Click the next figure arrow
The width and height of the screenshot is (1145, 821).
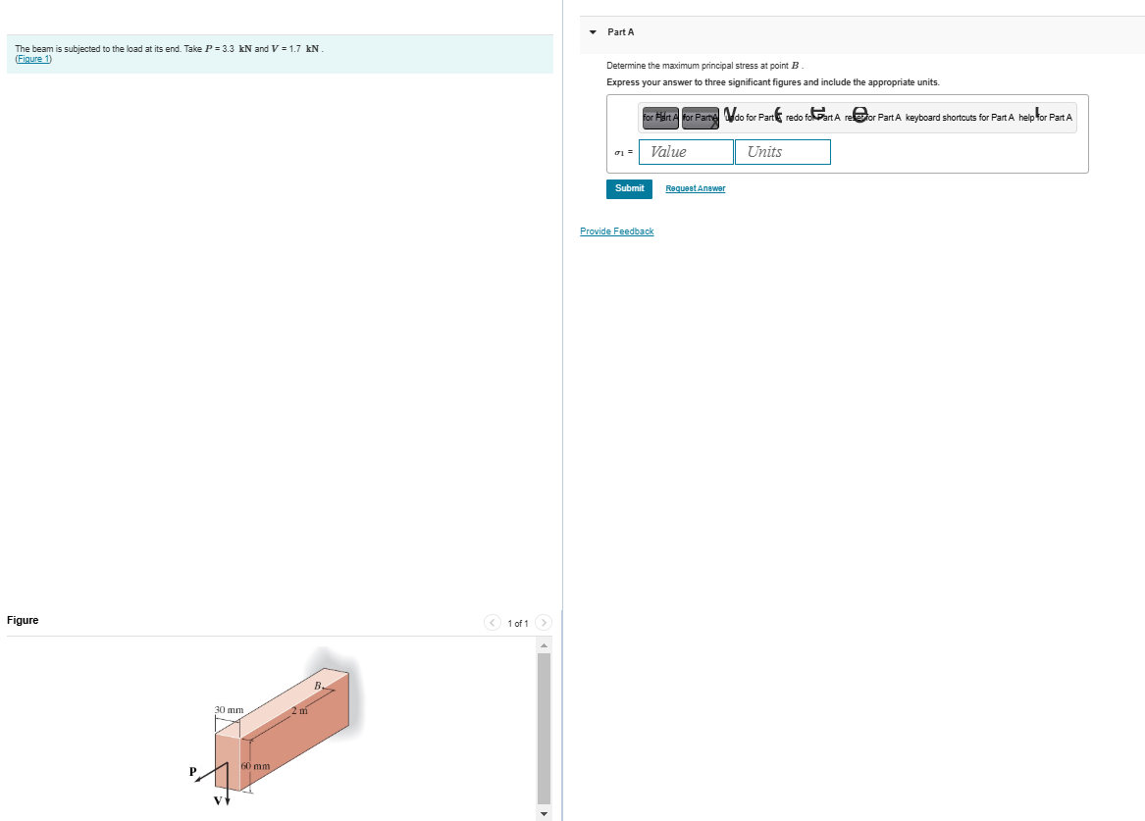tap(544, 622)
